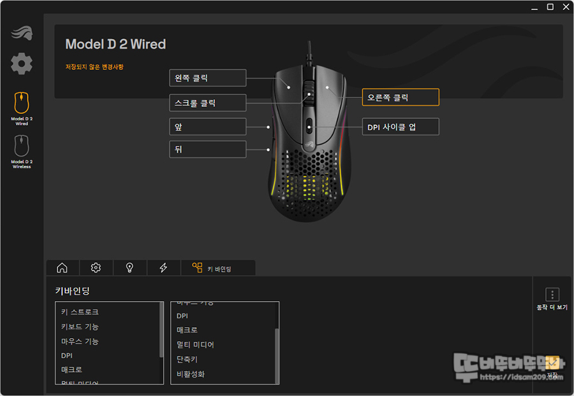574x396 pixels.
Task: Open the home tab icon
Action: point(63,268)
